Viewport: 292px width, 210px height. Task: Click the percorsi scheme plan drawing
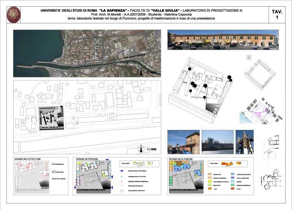(94, 177)
